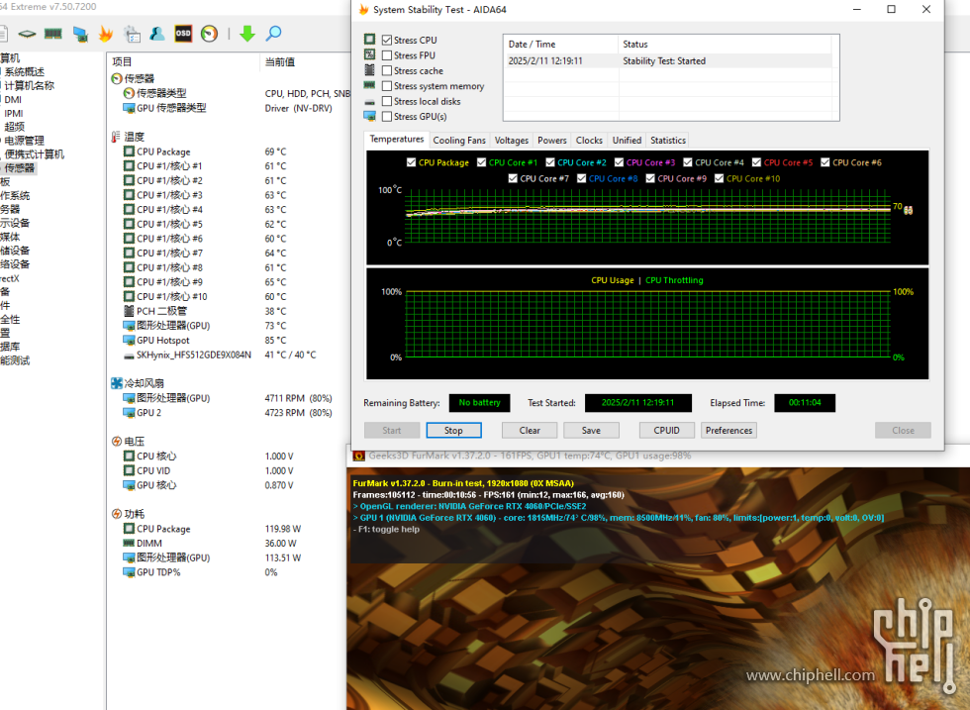Click the 项目 column header
The height and width of the screenshot is (710, 970).
pyautogui.click(x=122, y=62)
